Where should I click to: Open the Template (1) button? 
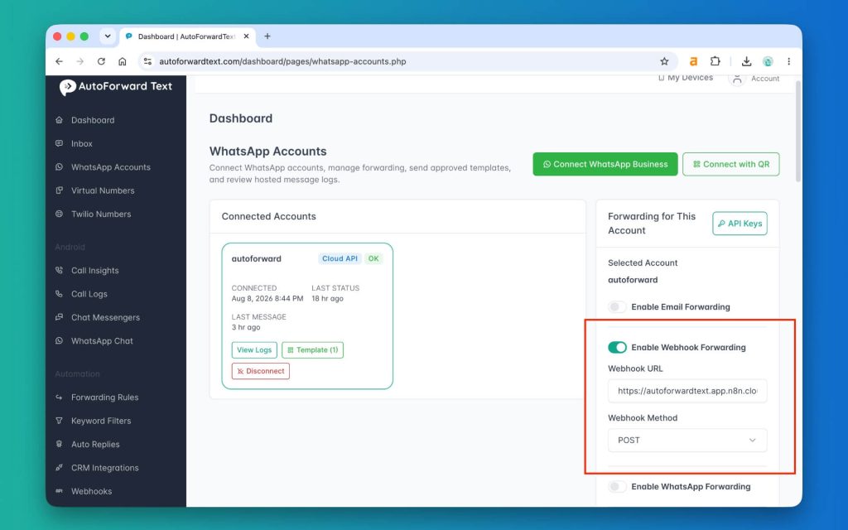pos(312,350)
